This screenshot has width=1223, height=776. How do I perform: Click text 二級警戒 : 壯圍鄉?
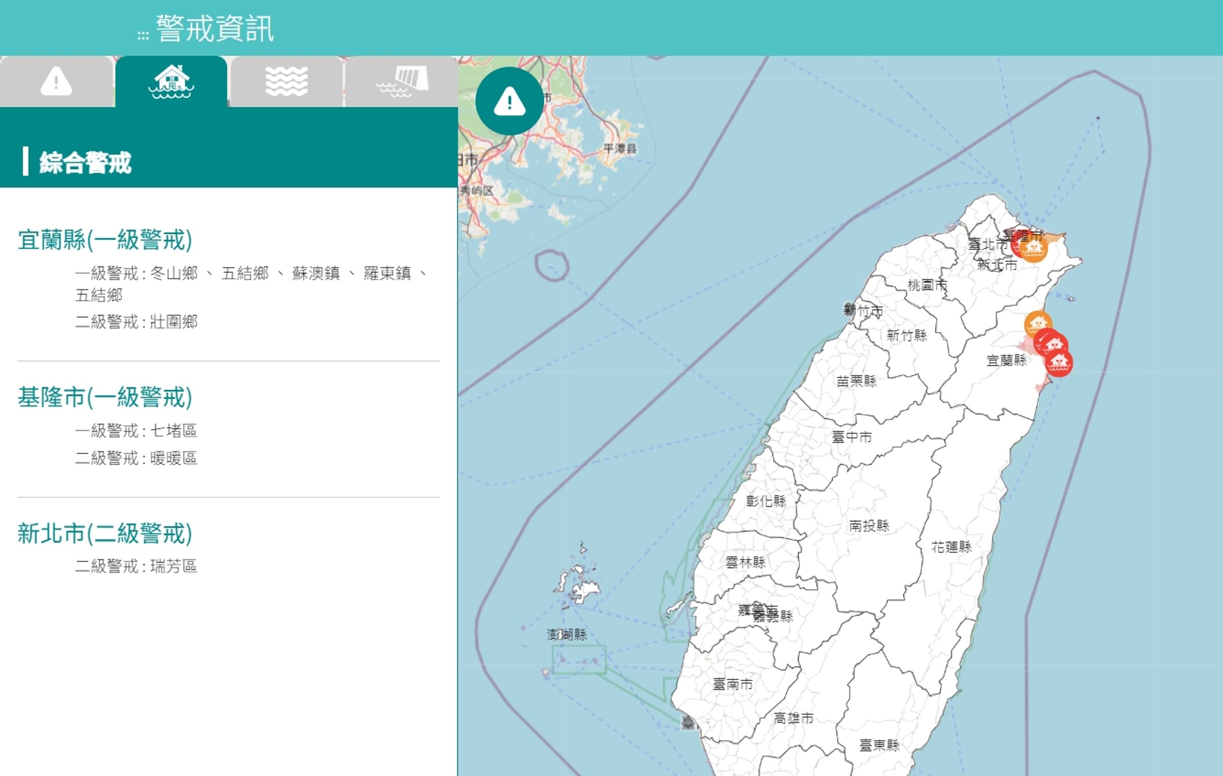[x=137, y=322]
